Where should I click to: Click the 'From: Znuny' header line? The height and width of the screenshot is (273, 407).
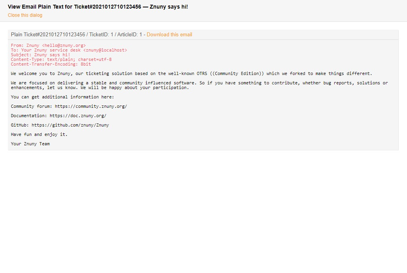pyautogui.click(x=25, y=46)
